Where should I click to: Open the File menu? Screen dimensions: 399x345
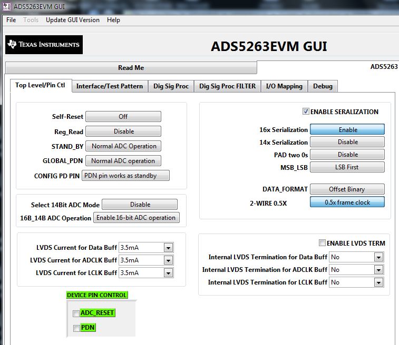coord(11,20)
